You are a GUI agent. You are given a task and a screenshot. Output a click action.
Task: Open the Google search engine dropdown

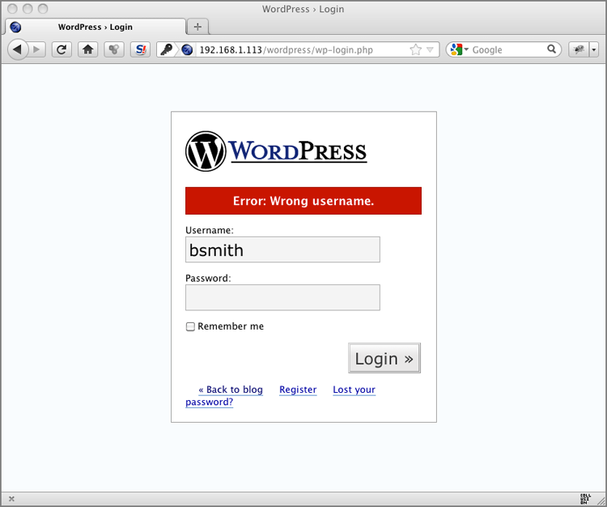tap(459, 49)
